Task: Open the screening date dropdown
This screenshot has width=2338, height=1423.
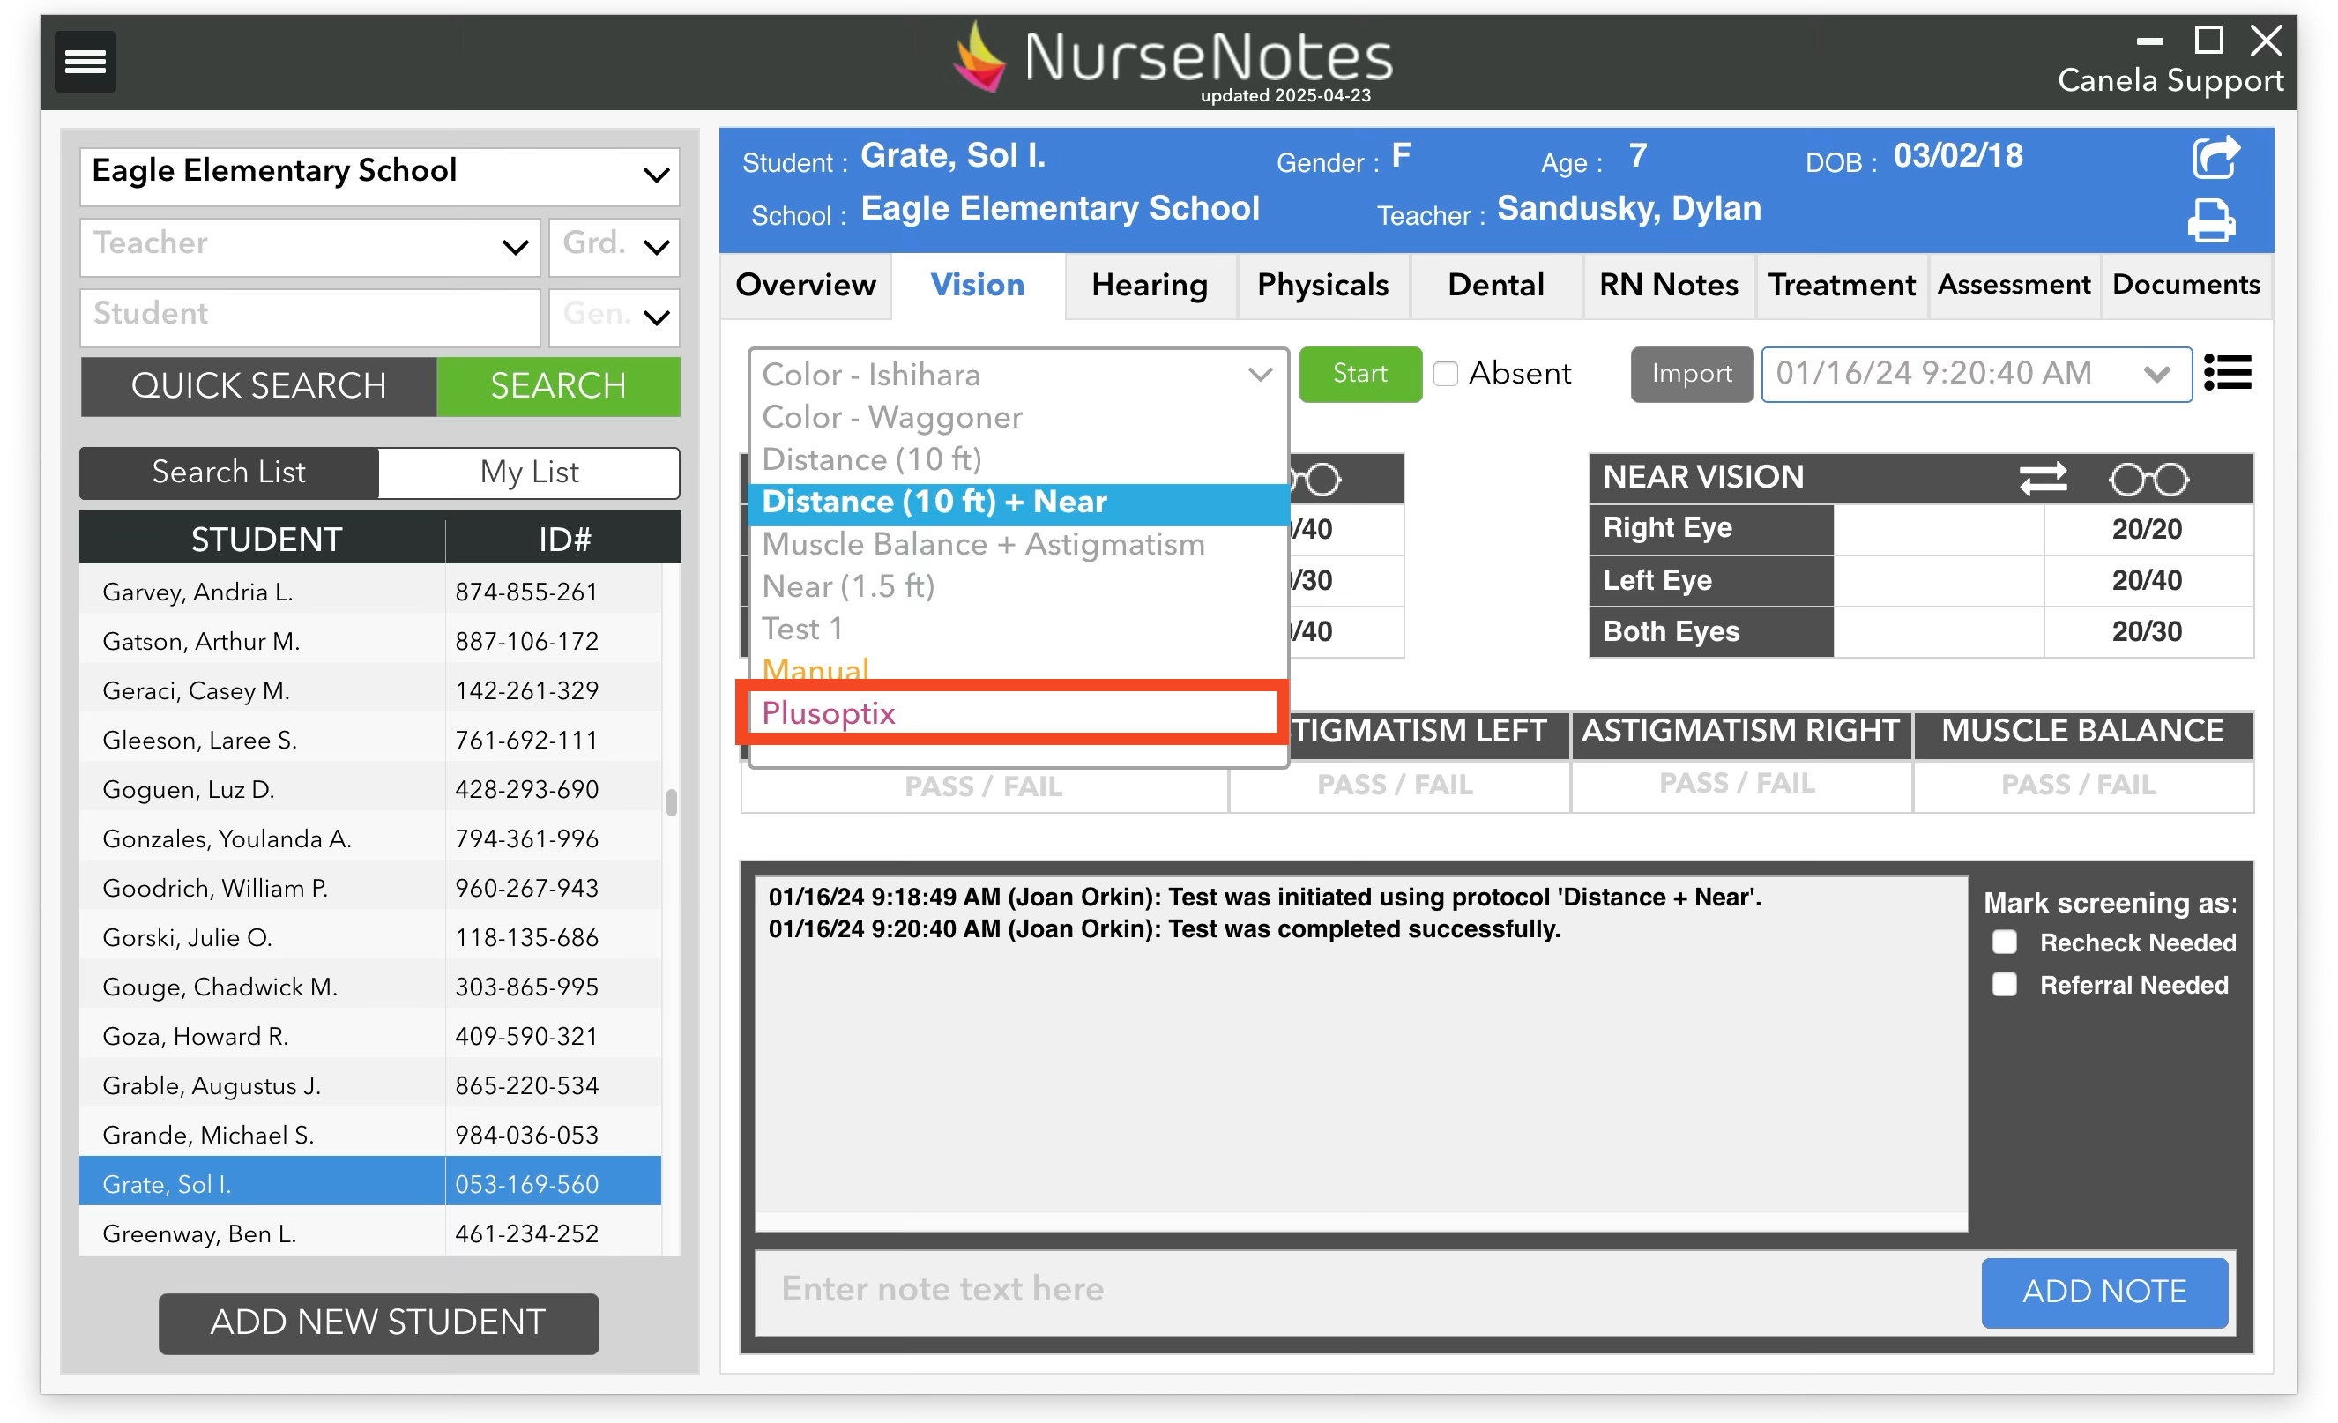Action: tap(2156, 375)
